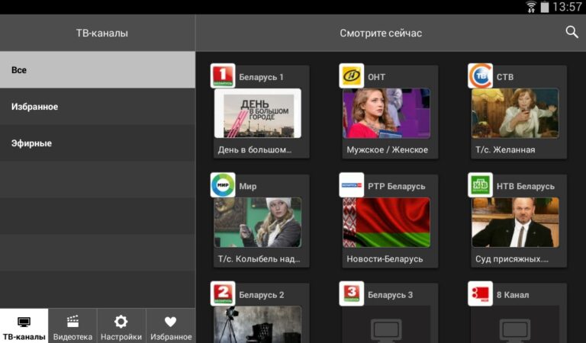Image resolution: width=586 pixels, height=343 pixels.
Task: Click the ТВ-каналы sidebar header
Action: [101, 34]
